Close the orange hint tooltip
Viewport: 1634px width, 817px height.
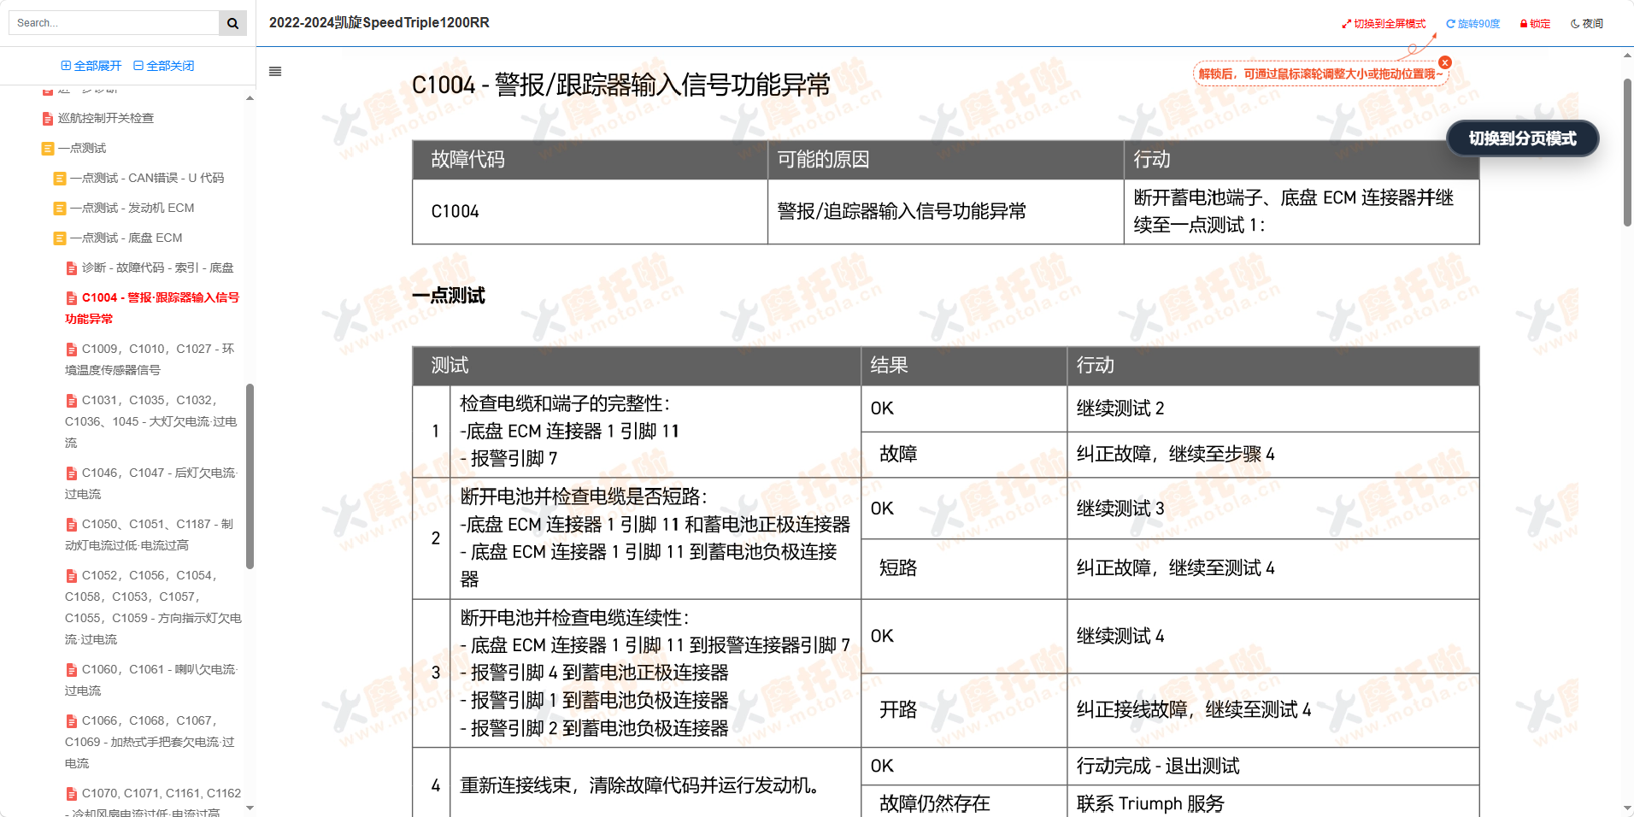point(1445,62)
